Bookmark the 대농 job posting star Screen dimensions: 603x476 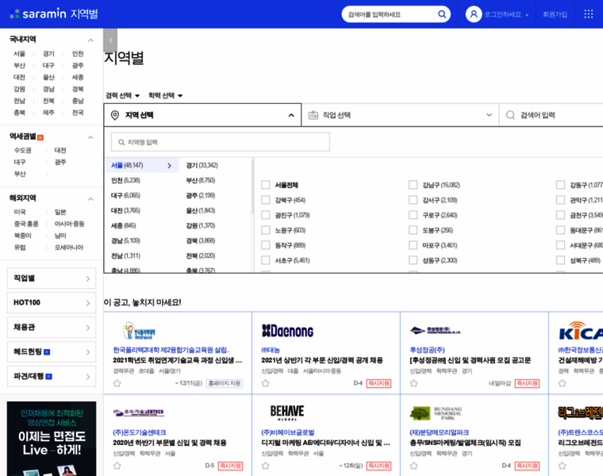266,383
